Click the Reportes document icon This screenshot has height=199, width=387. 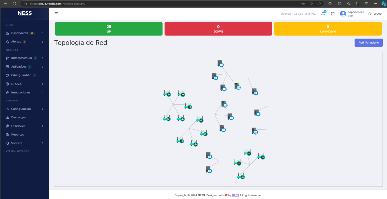click(x=8, y=135)
